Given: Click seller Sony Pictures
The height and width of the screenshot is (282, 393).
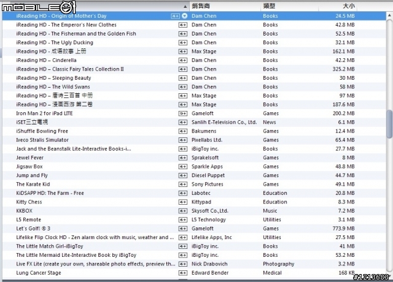Looking at the screenshot, I should click(x=208, y=185).
